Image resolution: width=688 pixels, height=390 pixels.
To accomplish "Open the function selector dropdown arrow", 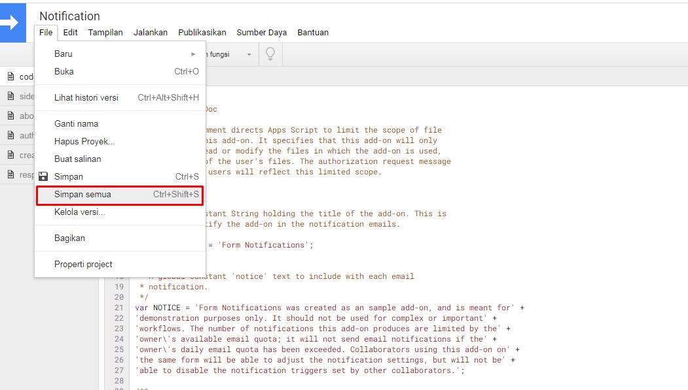I will pyautogui.click(x=249, y=54).
